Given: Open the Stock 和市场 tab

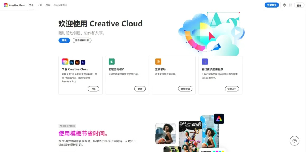Looking at the screenshot, I should coord(61,5).
